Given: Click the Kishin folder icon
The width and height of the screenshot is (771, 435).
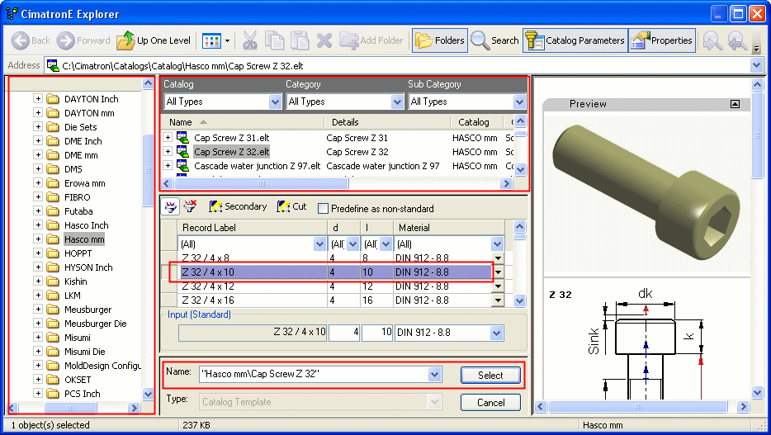Looking at the screenshot, I should click(x=53, y=281).
